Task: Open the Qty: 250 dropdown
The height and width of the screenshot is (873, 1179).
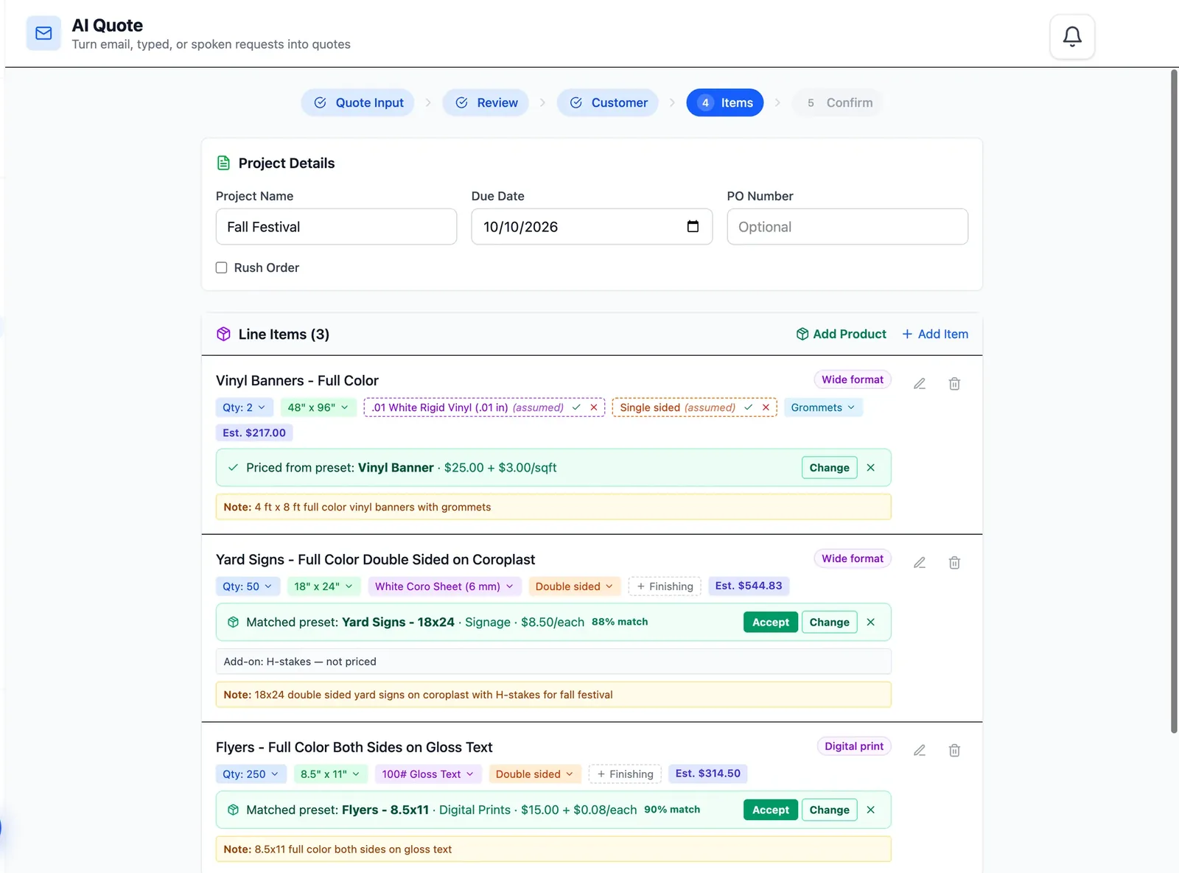Action: point(251,774)
